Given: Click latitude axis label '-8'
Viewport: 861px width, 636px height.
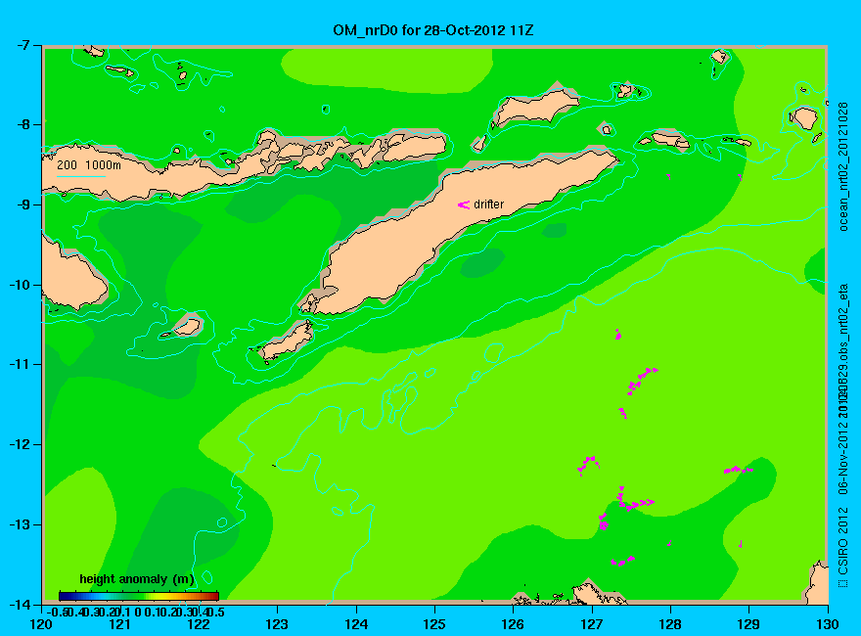Looking at the screenshot, I should click(22, 124).
